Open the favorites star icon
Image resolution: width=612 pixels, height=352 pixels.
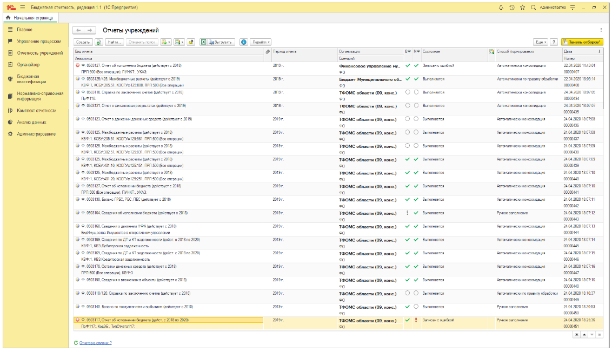pyautogui.click(x=523, y=8)
